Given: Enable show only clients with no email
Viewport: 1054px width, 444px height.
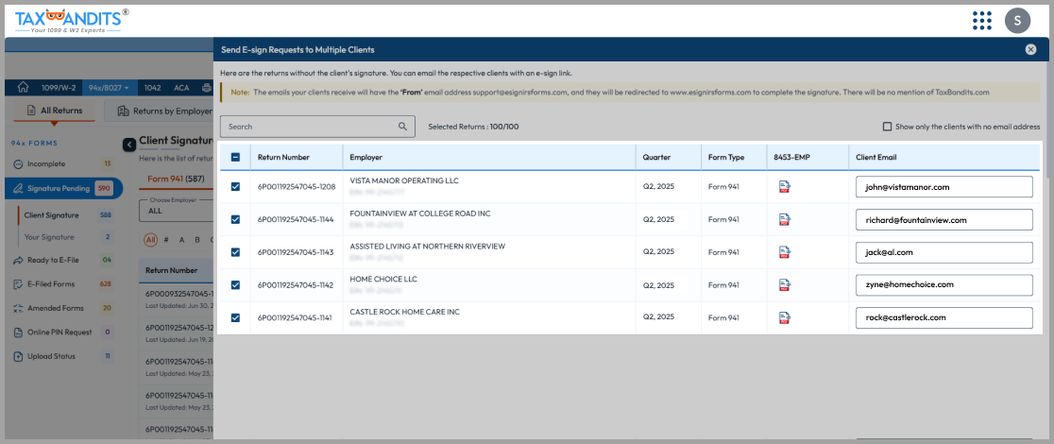Looking at the screenshot, I should pos(887,127).
